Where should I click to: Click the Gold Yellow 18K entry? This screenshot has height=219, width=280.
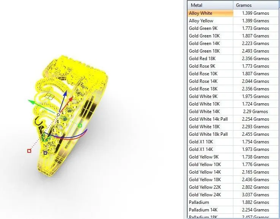pos(233,180)
